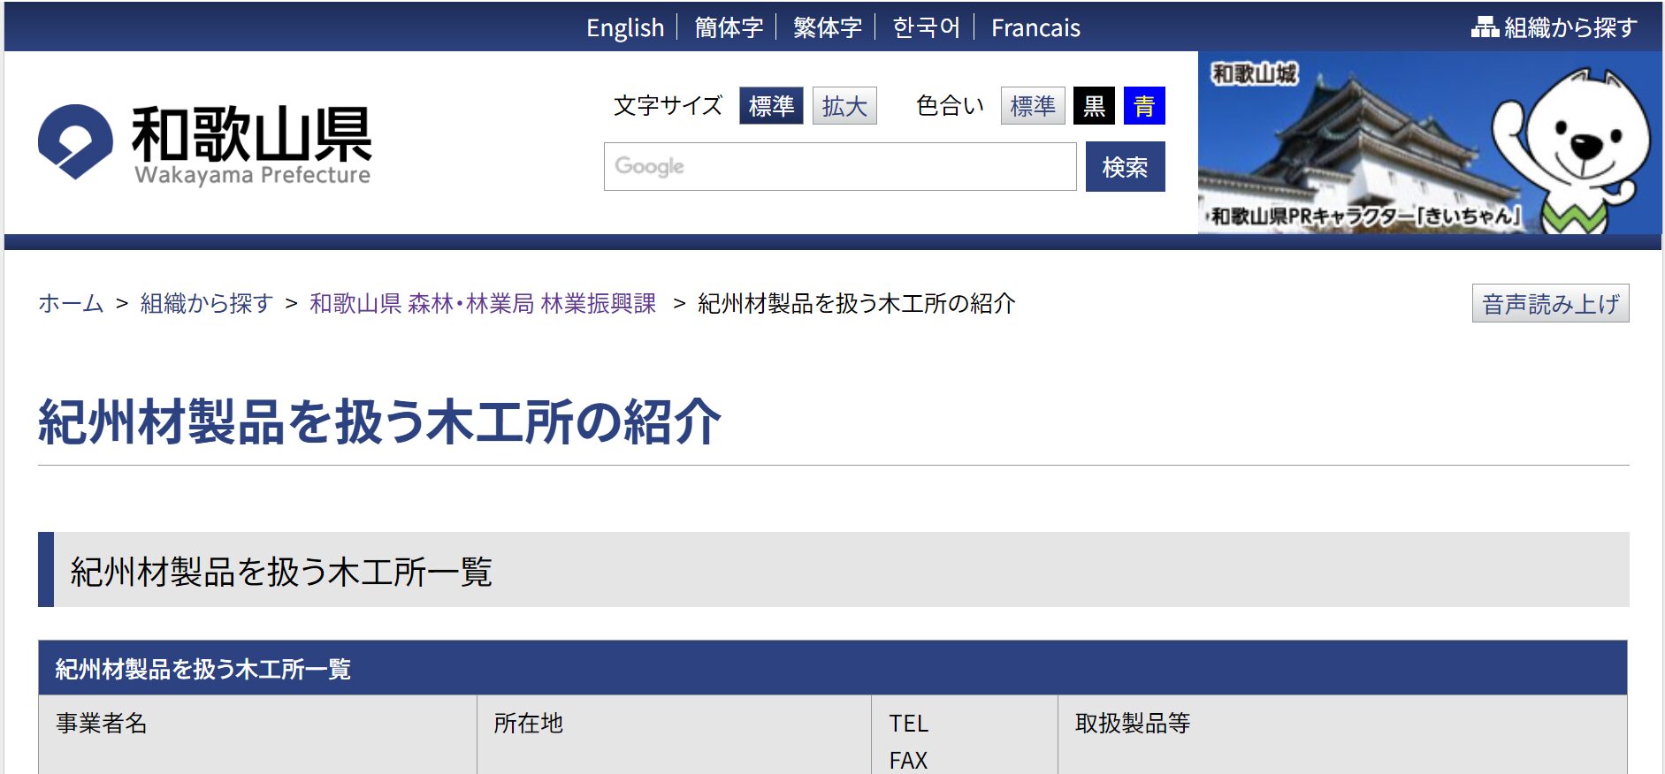Open 和歌山県 森林・林業局 林業振興課 breadcrumb
Viewport: 1665px width, 774px height.
tap(483, 303)
